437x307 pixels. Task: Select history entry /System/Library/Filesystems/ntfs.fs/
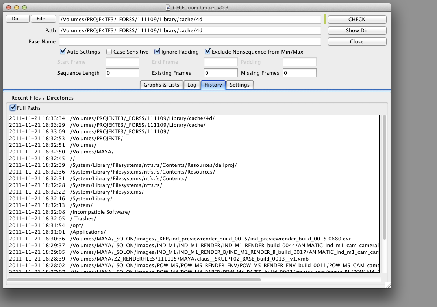coord(194,185)
